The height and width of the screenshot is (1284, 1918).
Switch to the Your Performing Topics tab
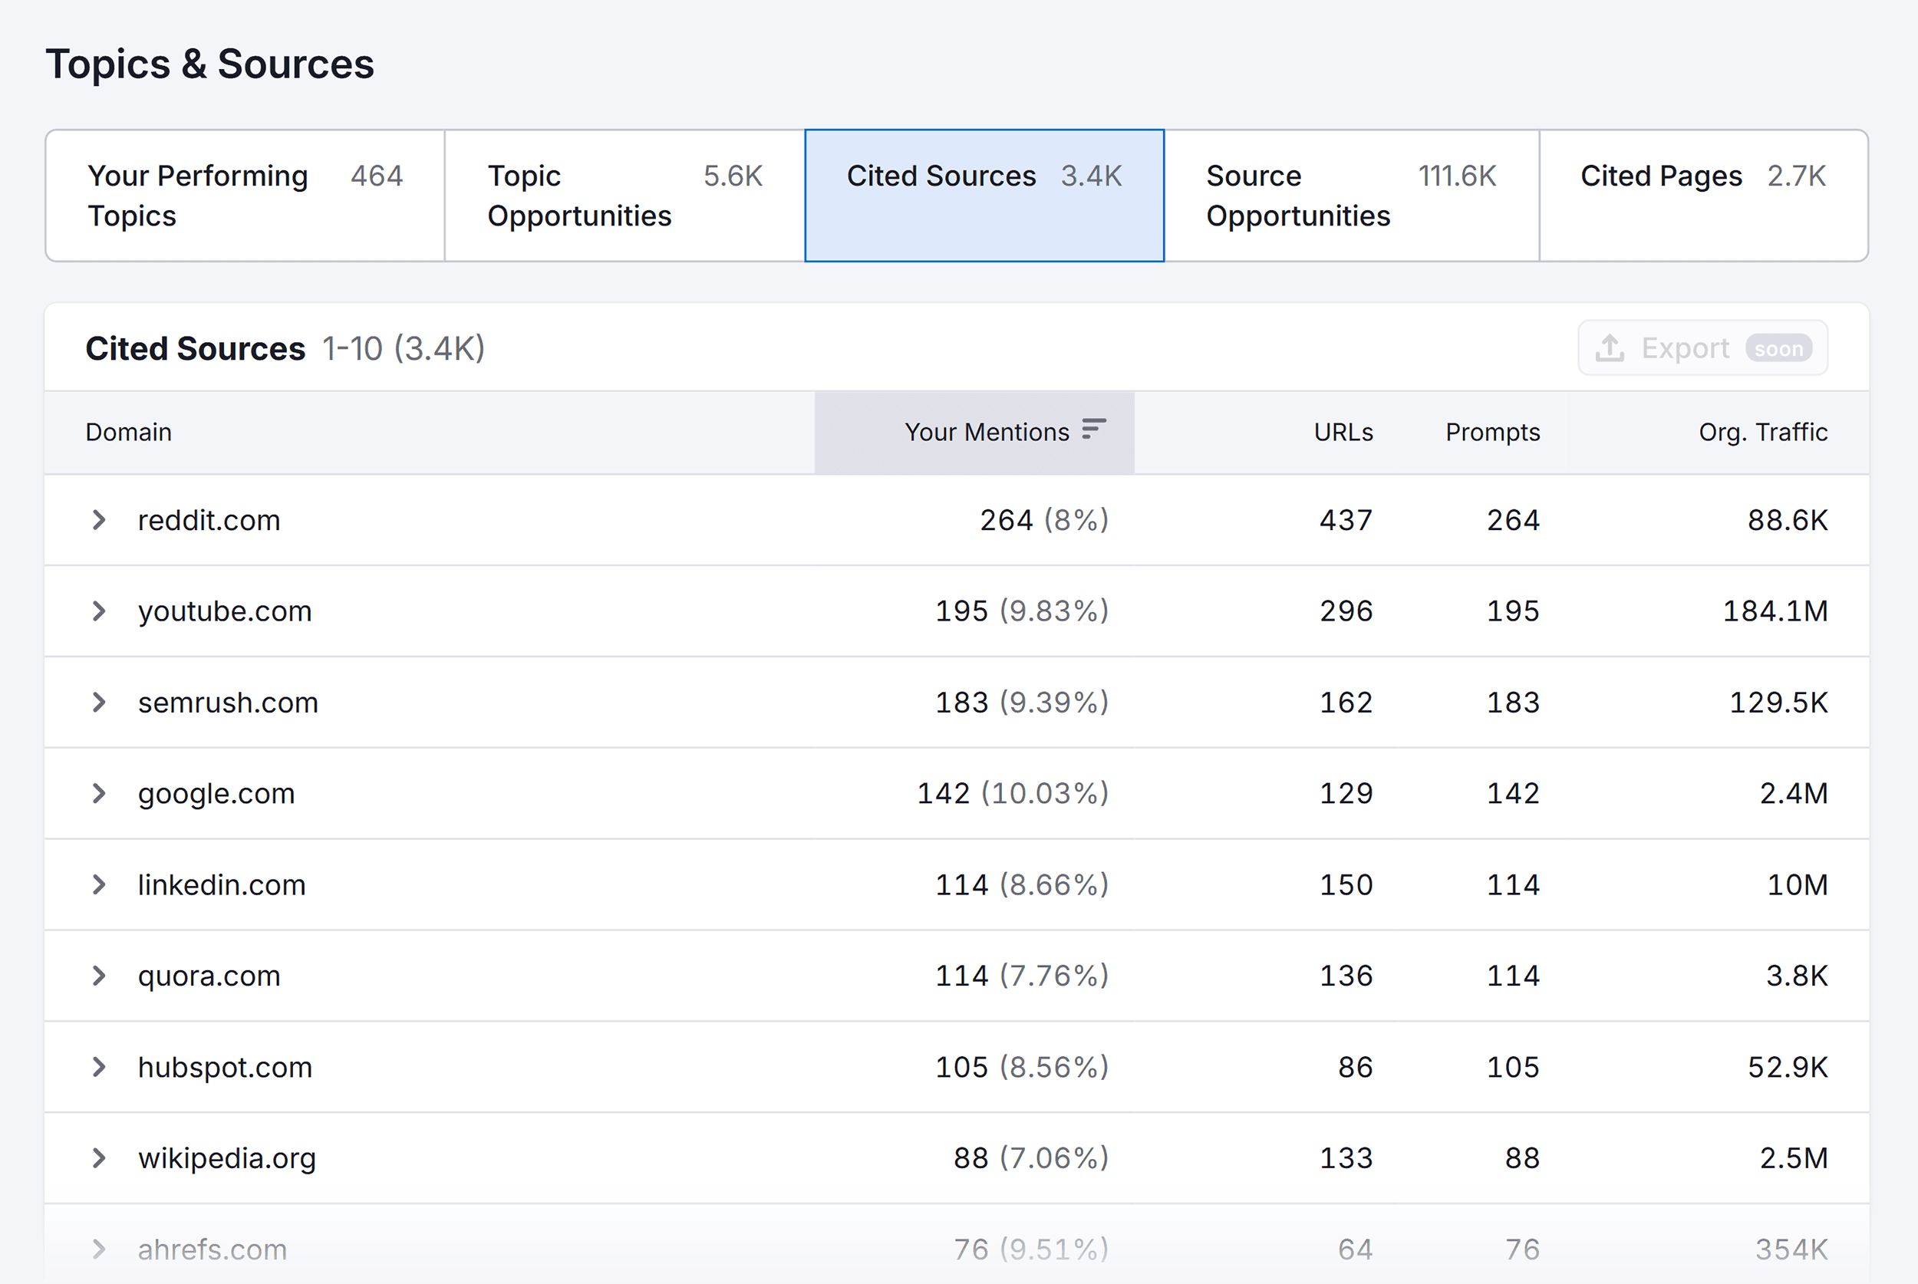pyautogui.click(x=244, y=195)
